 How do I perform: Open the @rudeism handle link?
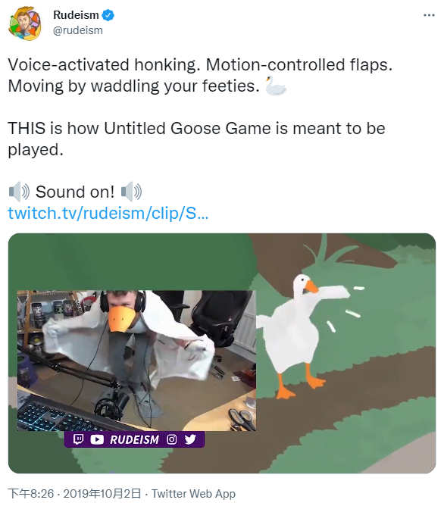[x=78, y=30]
